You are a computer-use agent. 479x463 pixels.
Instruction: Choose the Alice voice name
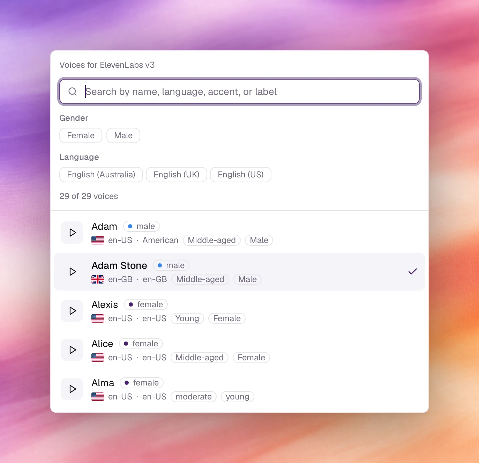coord(102,344)
